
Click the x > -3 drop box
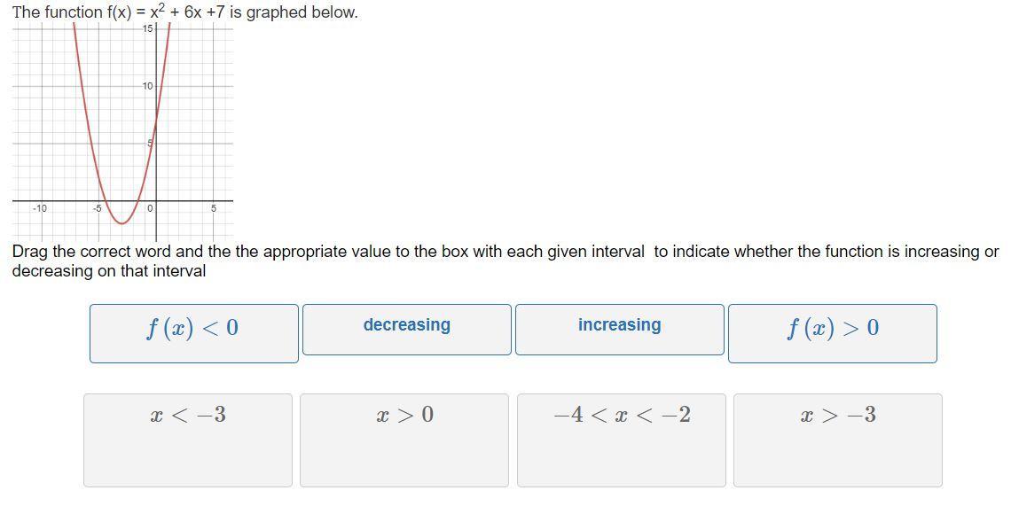(x=838, y=440)
